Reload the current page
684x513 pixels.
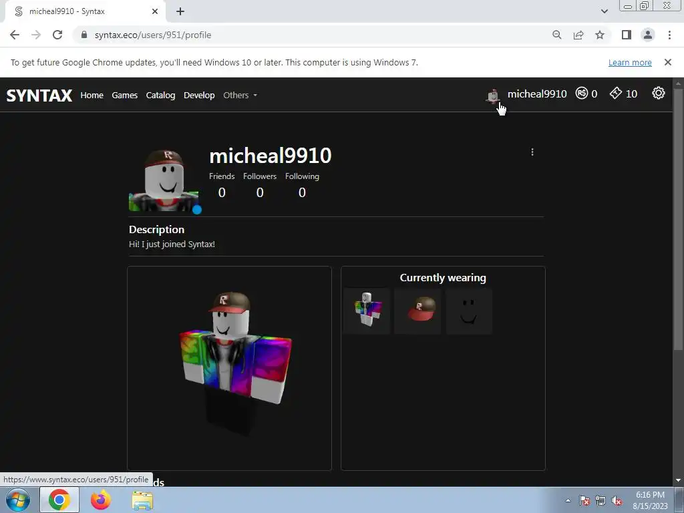click(x=57, y=35)
